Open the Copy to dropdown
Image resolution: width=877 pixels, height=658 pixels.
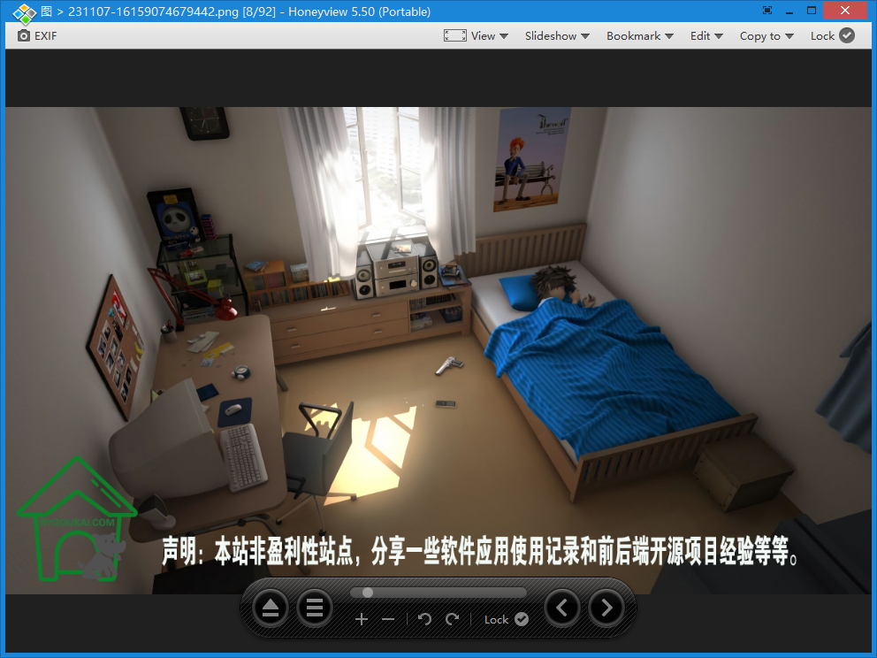766,35
